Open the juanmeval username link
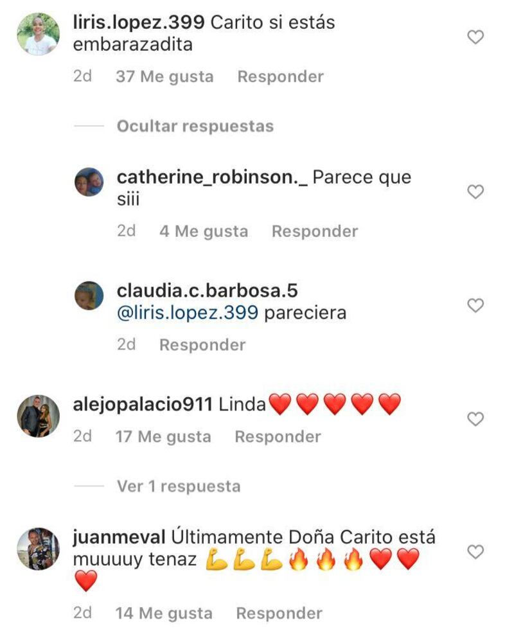 (x=119, y=536)
